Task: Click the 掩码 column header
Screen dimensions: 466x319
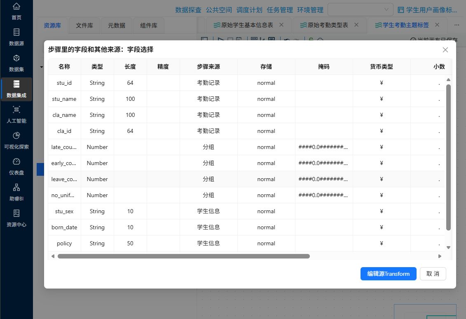Action: [323, 67]
